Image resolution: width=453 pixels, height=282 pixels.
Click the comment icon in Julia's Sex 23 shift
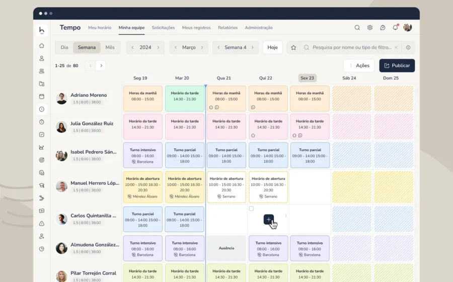pos(300,135)
